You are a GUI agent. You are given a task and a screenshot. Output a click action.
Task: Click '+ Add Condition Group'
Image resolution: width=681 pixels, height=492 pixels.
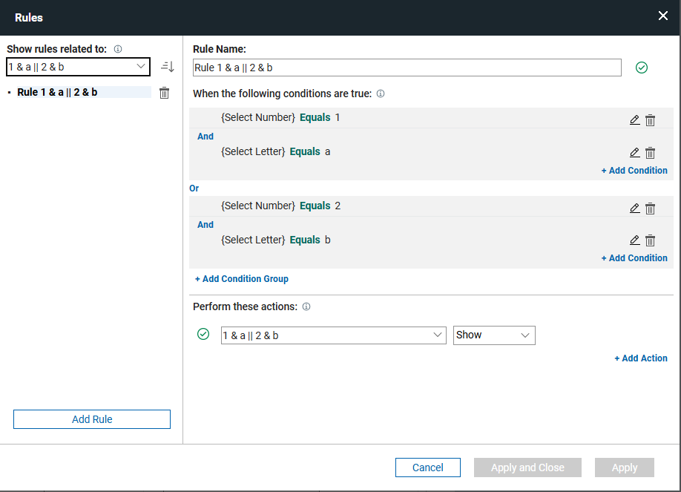tap(241, 278)
